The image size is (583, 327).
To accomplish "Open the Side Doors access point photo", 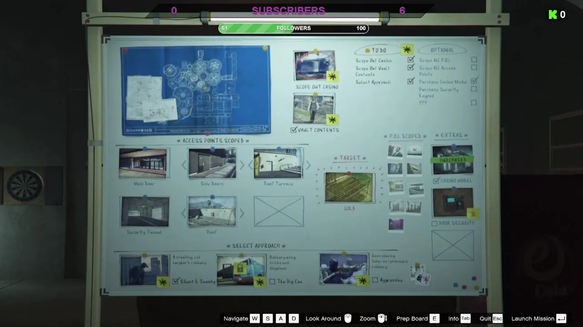I will (x=212, y=163).
